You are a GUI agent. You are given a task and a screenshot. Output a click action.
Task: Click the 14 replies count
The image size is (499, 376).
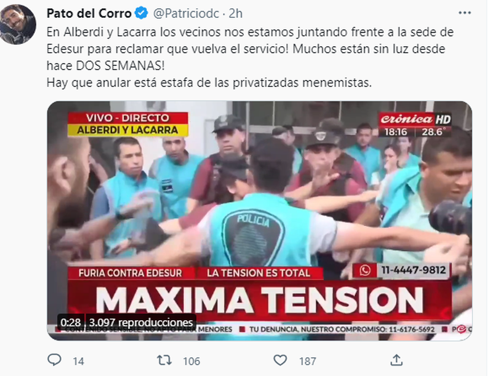[78, 361]
